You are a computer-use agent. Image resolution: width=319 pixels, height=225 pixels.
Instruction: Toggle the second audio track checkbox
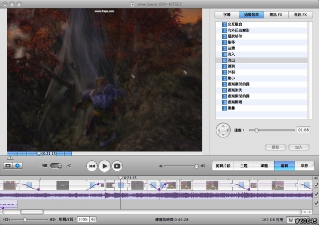pos(316,204)
